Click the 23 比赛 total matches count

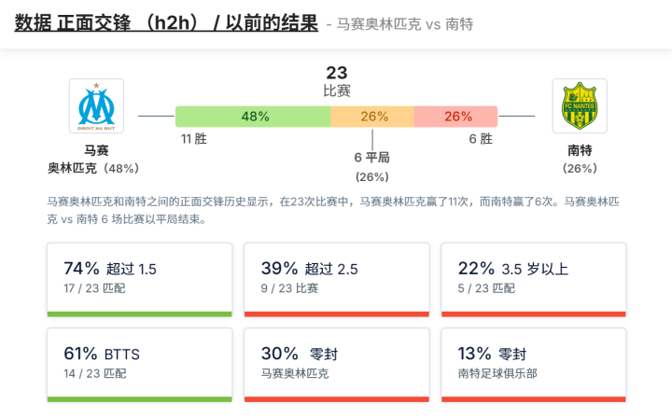tap(337, 81)
